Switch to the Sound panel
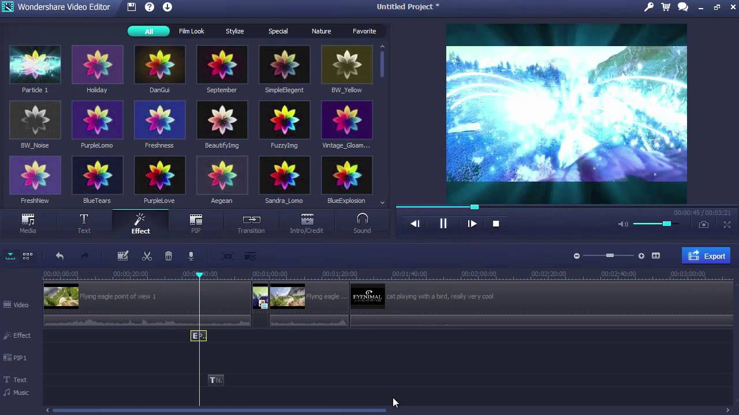This screenshot has height=415, width=739. pos(362,223)
